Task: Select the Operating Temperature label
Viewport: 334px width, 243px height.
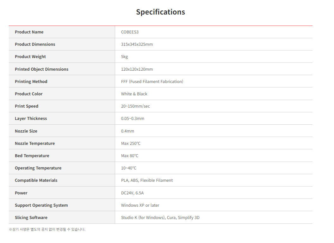Action: tap(38, 168)
